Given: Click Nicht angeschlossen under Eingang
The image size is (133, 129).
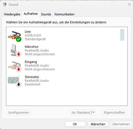Looking at the screenshot, I should (40, 69).
